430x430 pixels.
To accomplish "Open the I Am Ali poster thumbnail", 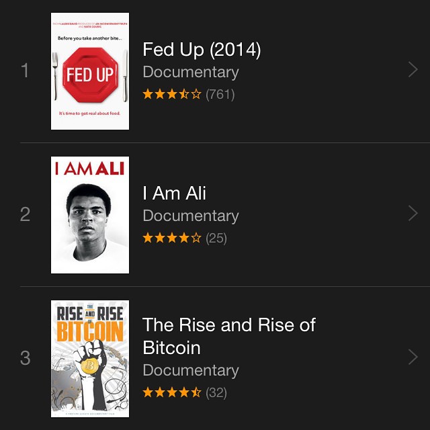I will click(x=90, y=215).
